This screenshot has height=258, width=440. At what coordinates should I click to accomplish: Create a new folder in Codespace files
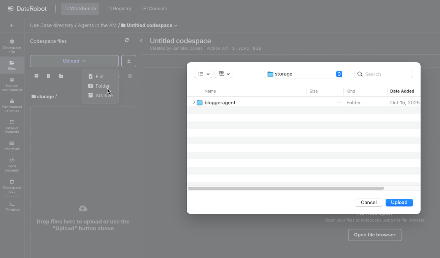point(61,76)
